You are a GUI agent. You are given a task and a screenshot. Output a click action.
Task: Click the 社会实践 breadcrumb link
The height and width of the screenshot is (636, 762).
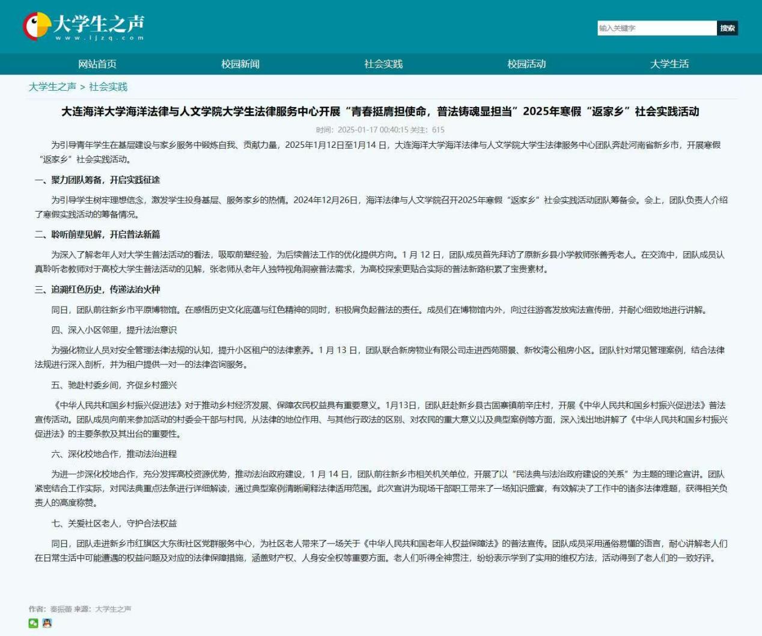[x=108, y=87]
